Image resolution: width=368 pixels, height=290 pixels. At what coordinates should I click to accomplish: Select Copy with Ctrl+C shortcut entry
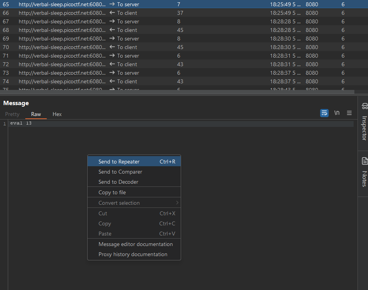[x=134, y=223]
